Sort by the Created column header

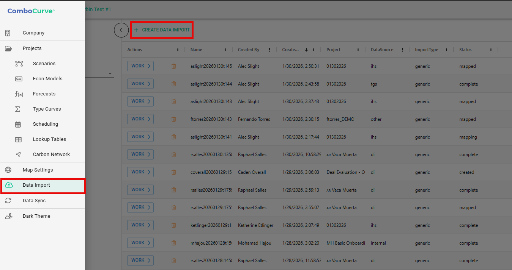point(290,50)
